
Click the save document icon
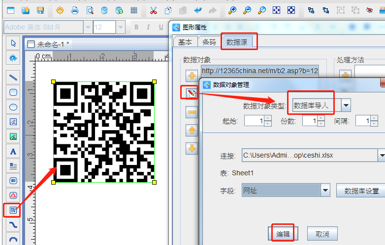pos(40,10)
